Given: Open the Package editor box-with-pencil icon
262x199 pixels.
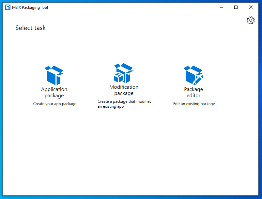Looking at the screenshot, I should pos(193,75).
